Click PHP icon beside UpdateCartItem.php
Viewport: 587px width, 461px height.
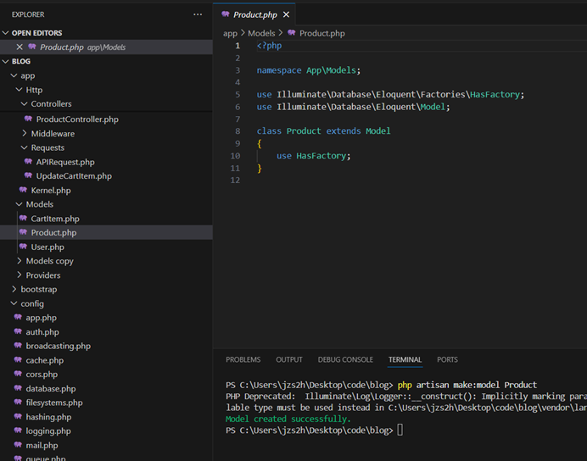pos(29,175)
